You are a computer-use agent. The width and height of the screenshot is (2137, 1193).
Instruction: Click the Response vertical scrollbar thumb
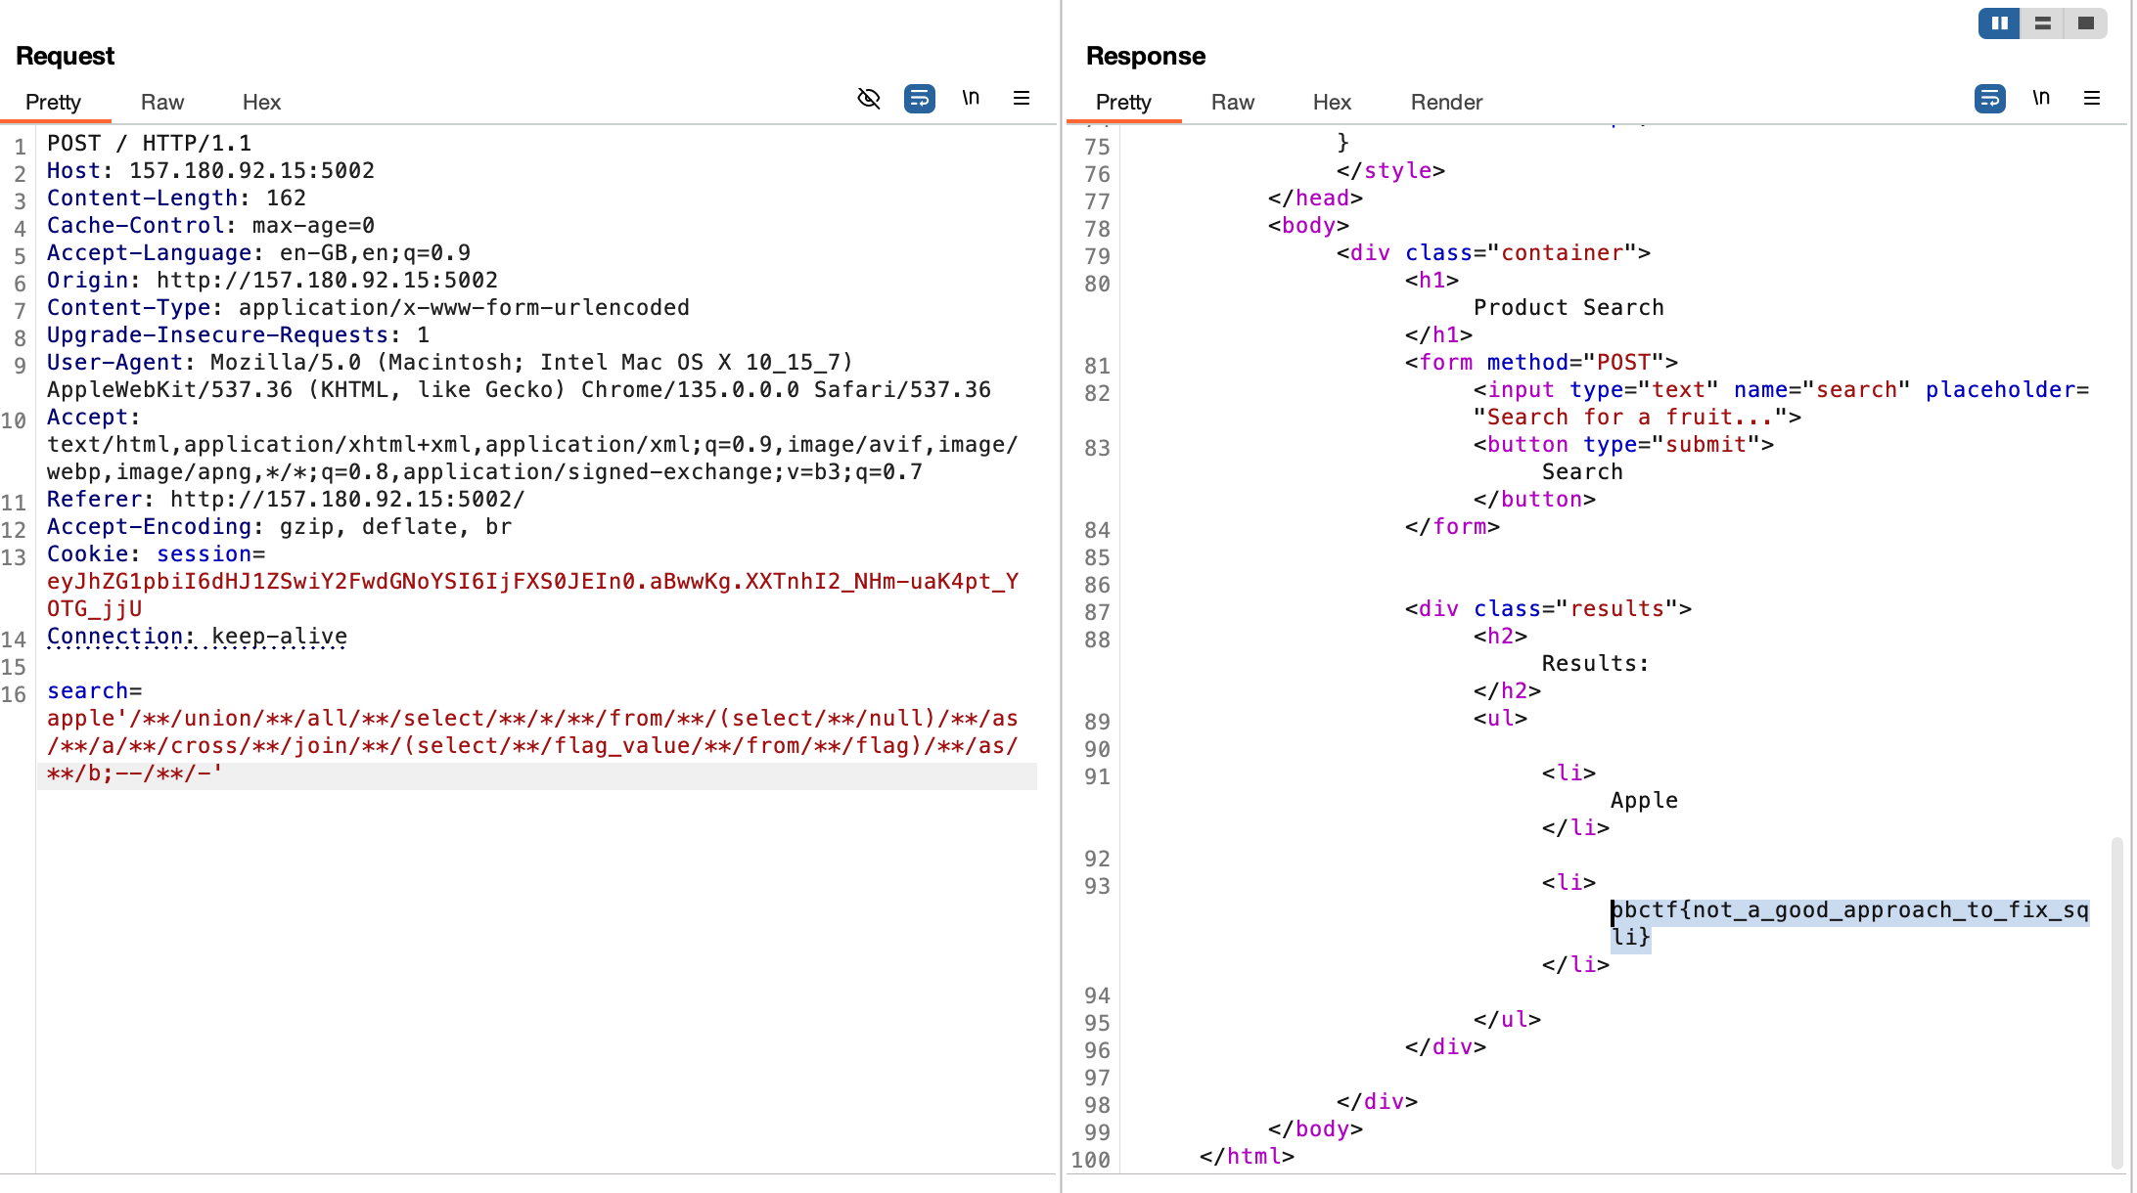point(2117,1001)
